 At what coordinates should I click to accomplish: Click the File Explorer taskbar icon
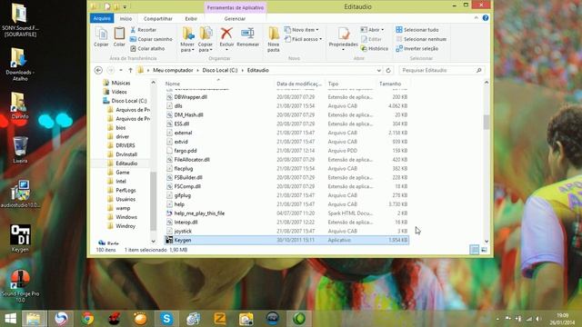(x=34, y=319)
